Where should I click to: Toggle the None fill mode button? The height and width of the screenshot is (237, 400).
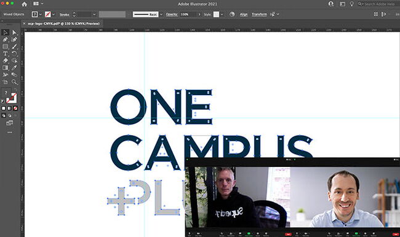click(x=15, y=108)
